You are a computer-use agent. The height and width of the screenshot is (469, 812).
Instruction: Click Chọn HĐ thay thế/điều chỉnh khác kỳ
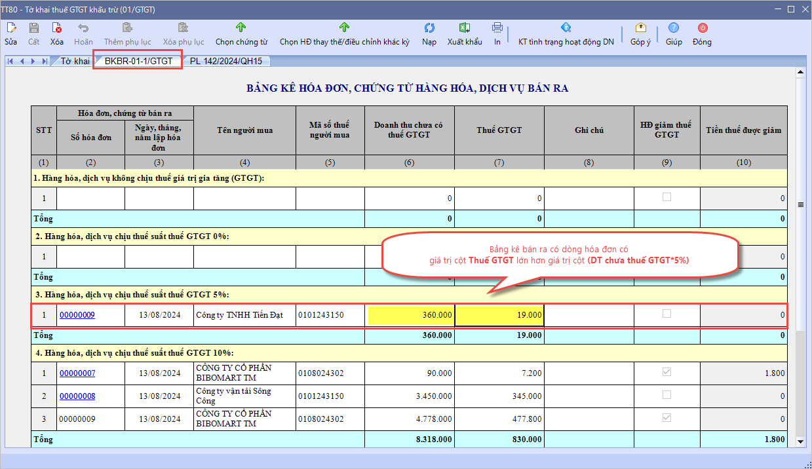tap(344, 28)
